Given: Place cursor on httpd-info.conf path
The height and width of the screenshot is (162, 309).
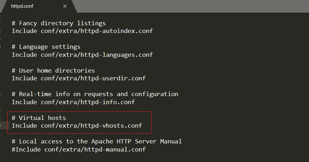Looking at the screenshot, I should (x=88, y=102).
